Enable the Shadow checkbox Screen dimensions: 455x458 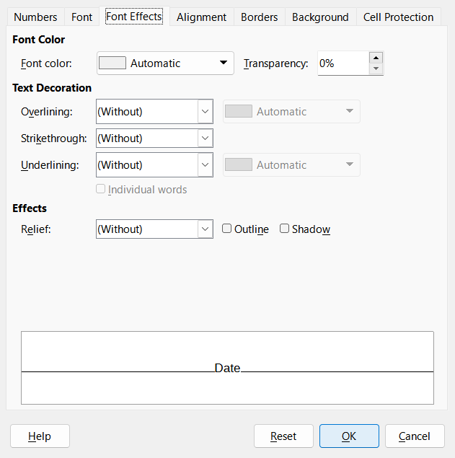coord(284,229)
